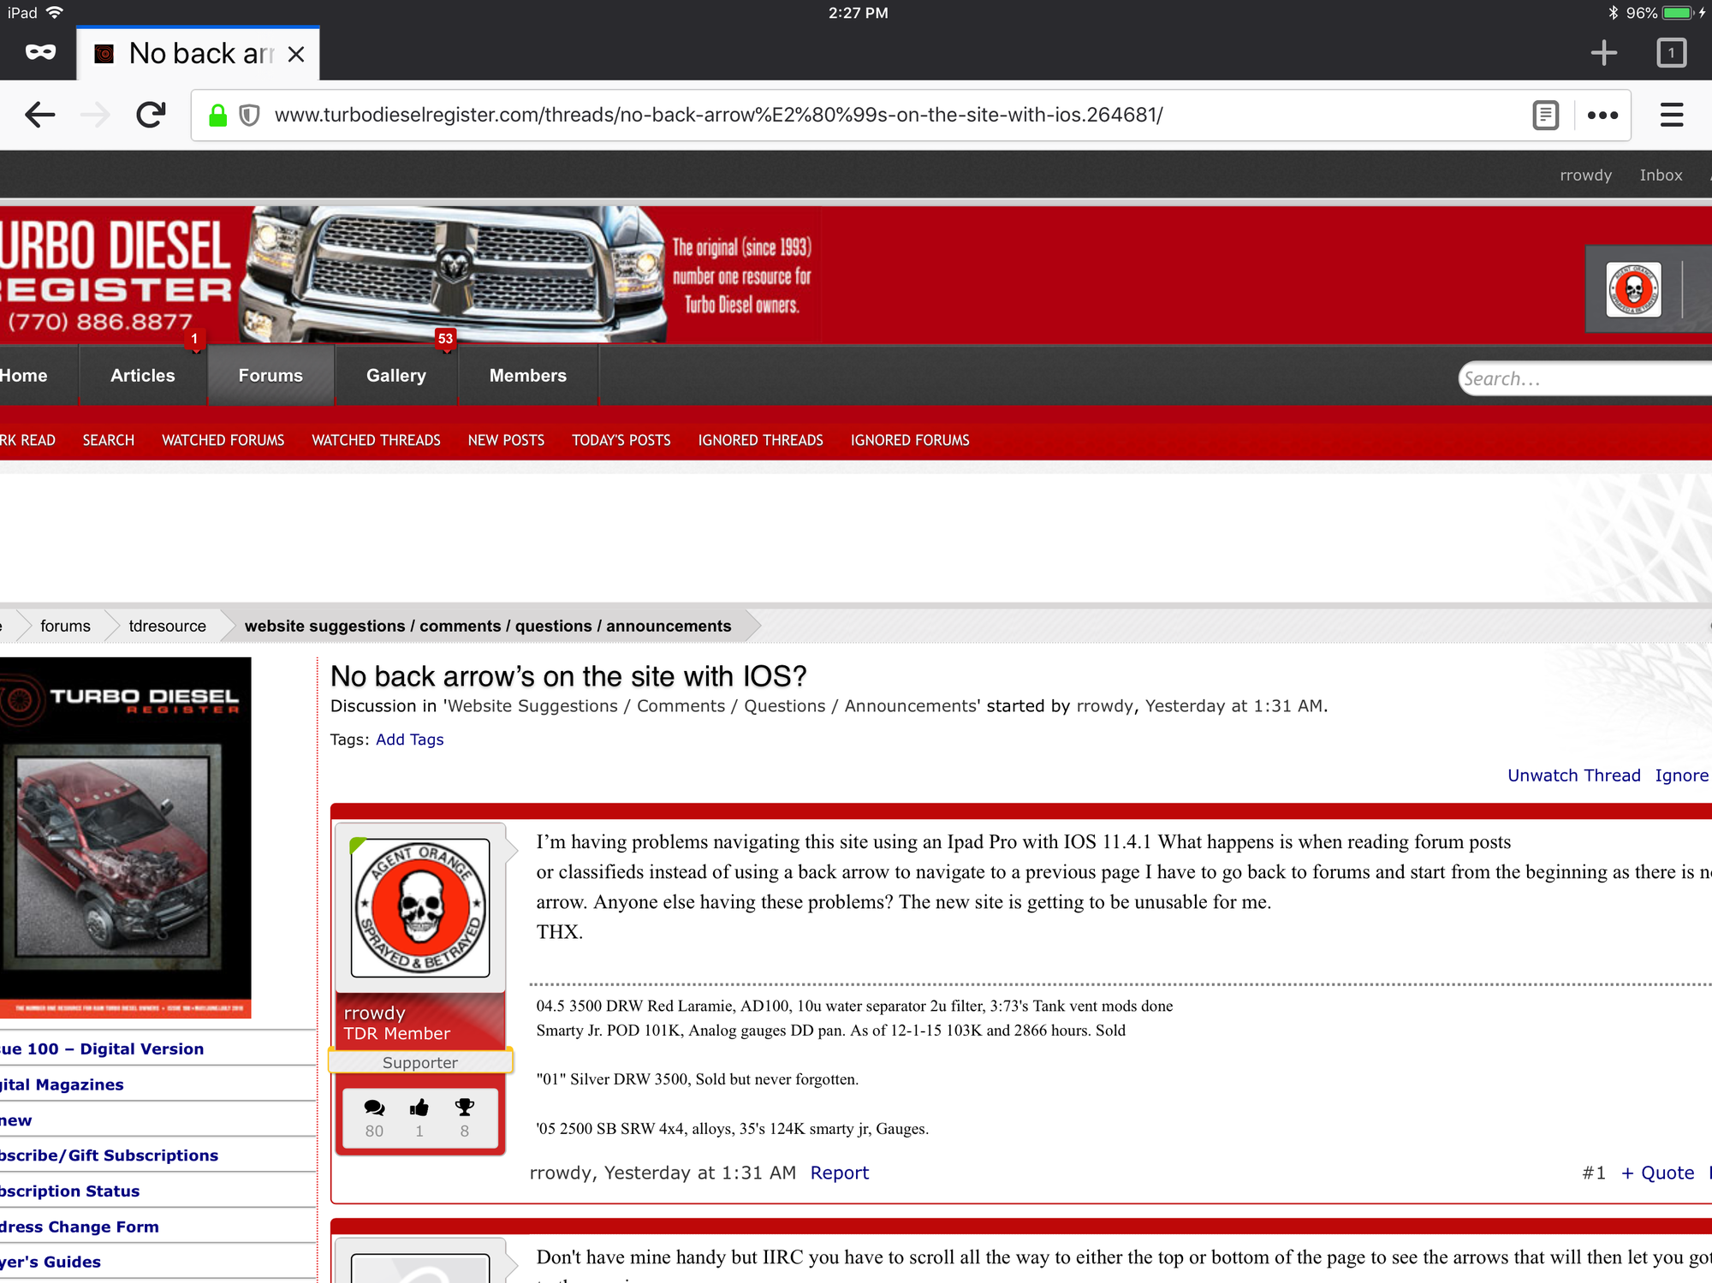
Task: Click the MARK READ submenu link
Action: (27, 440)
